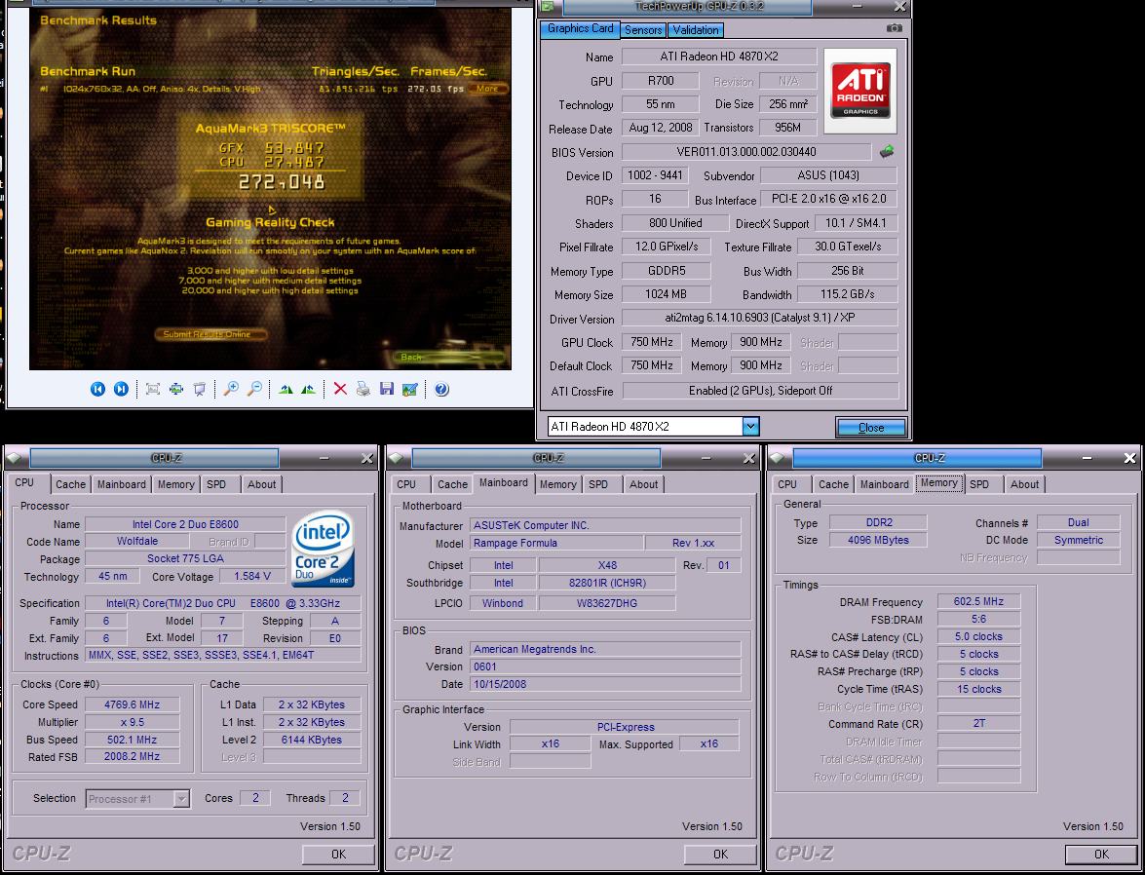The image size is (1145, 875).
Task: Open SPD tab in the right CPU-Z window
Action: point(979,484)
